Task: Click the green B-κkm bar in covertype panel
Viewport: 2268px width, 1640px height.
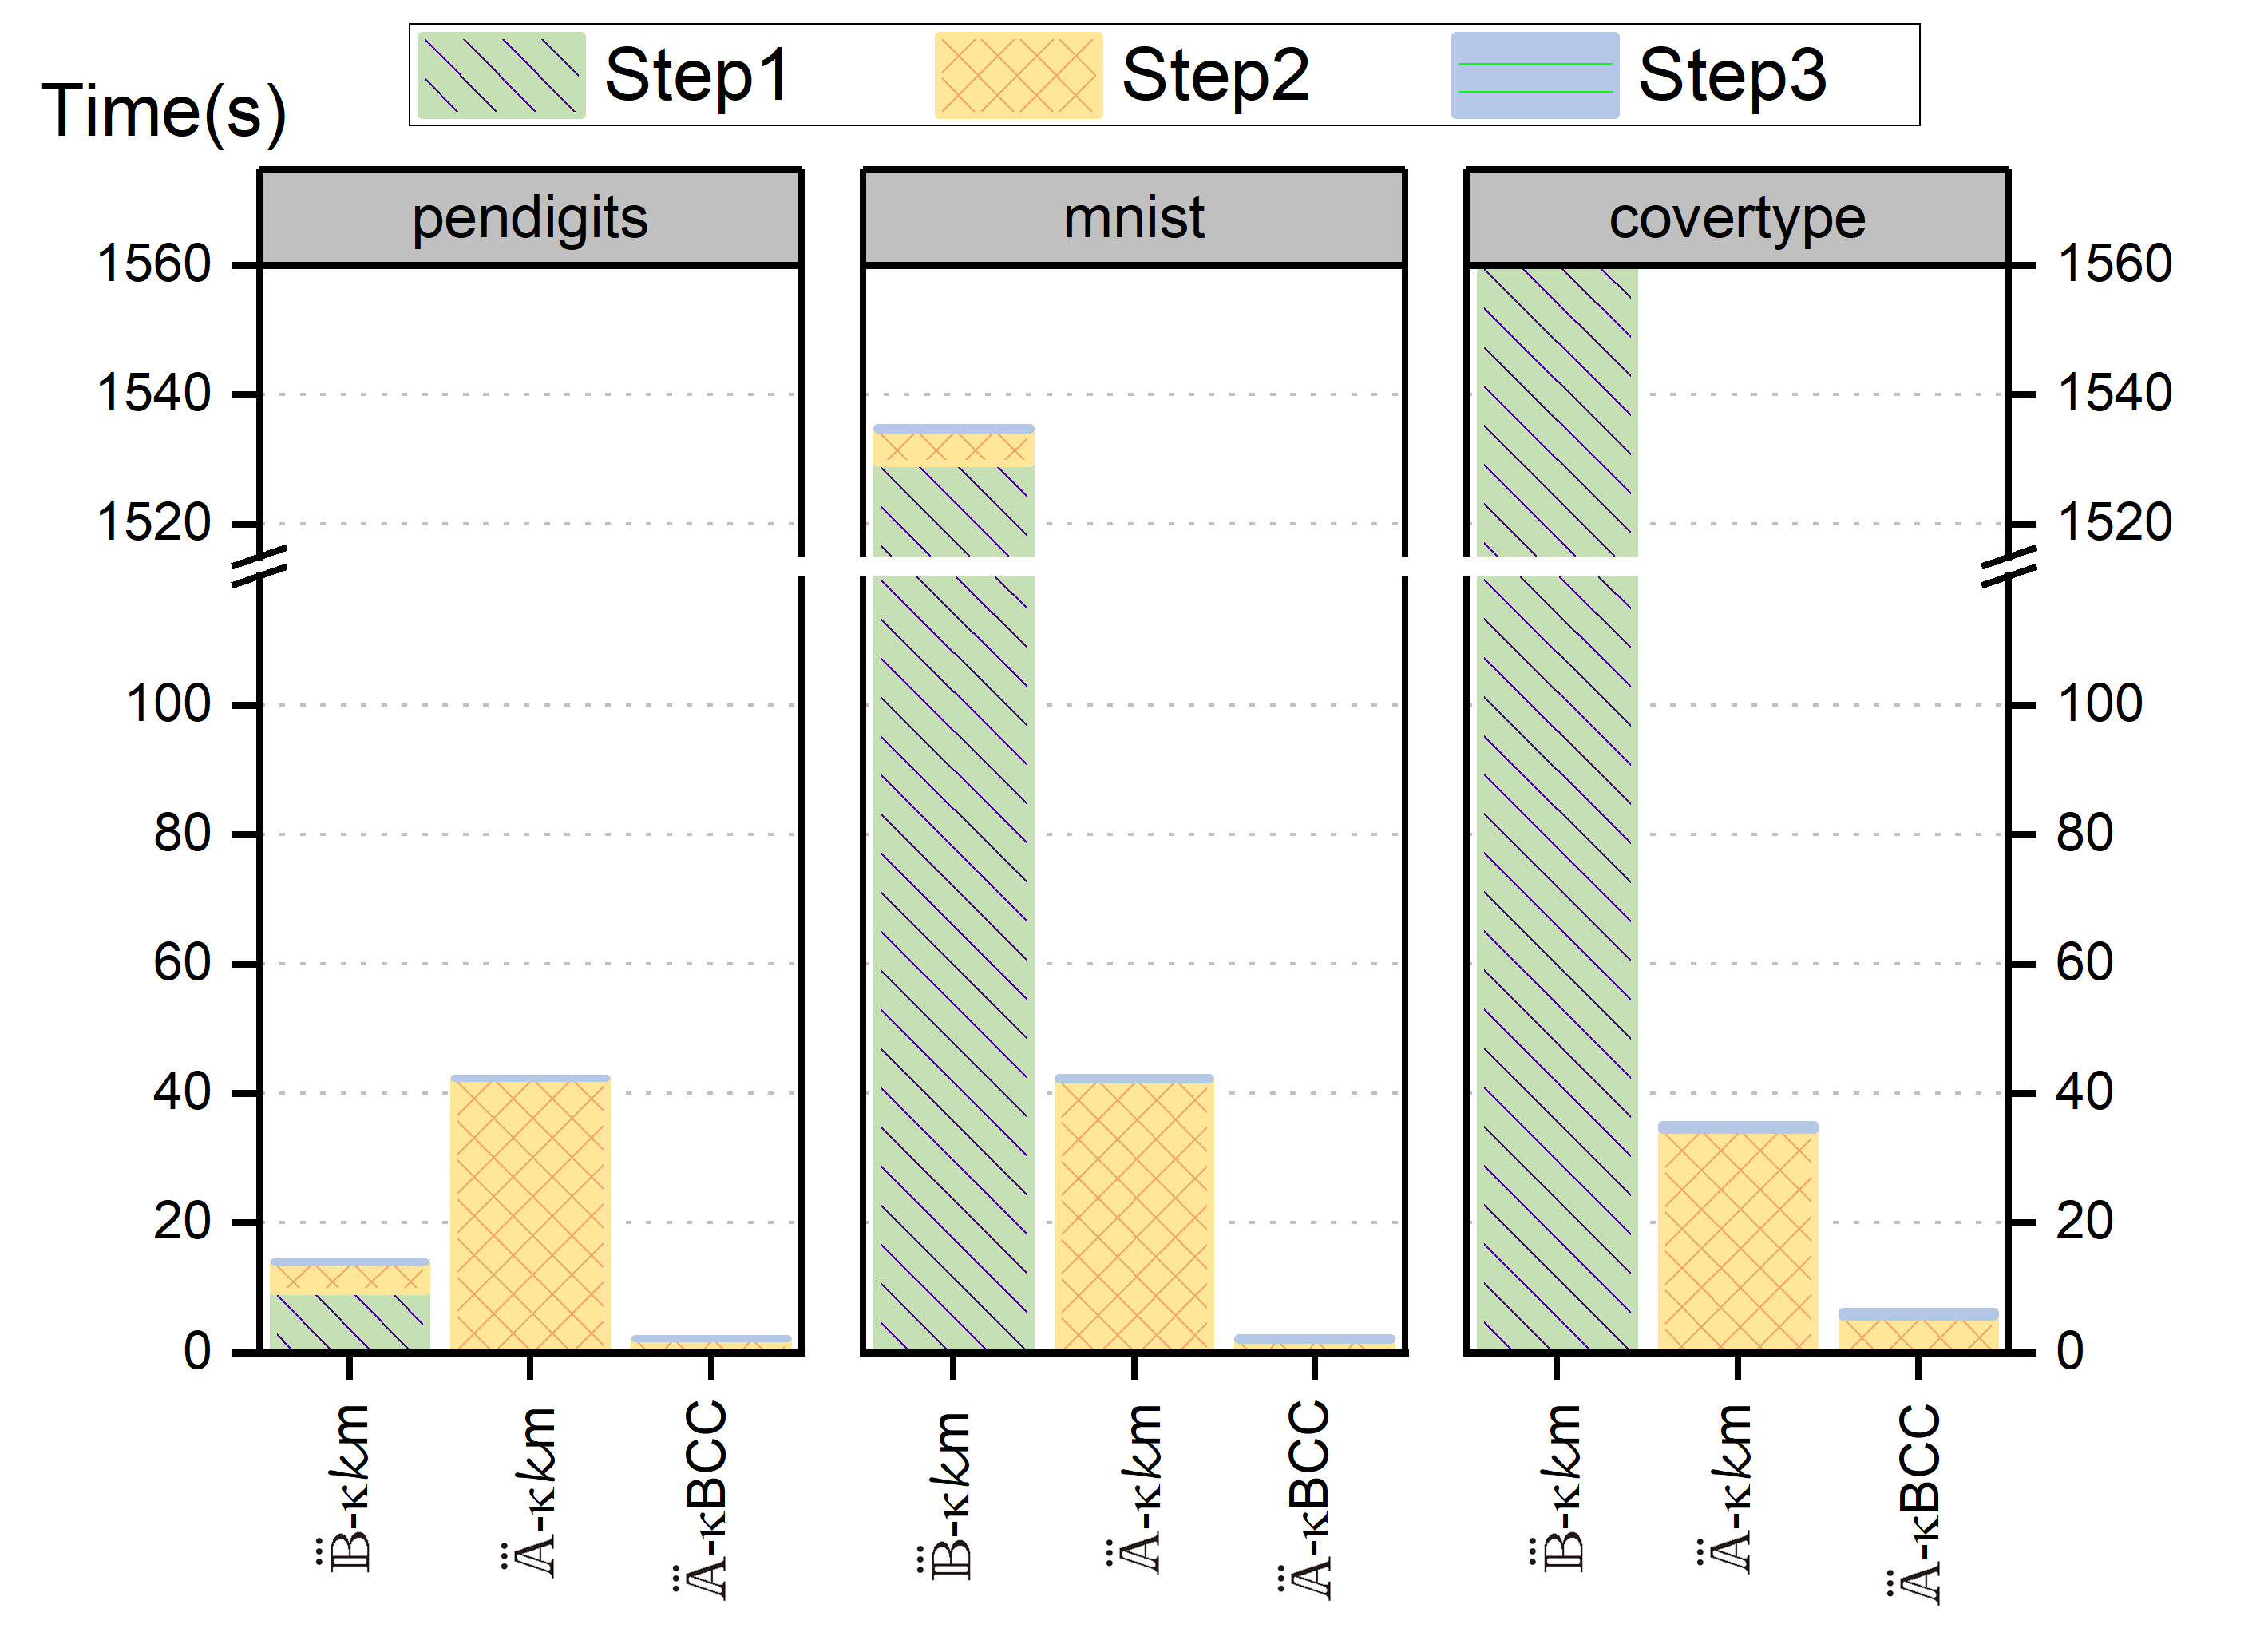Action: 1556,900
